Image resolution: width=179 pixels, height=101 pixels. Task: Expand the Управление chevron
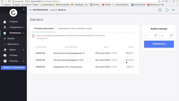click(23, 27)
